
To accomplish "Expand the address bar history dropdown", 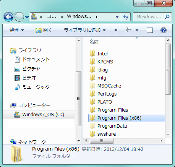I will pyautogui.click(x=117, y=17).
